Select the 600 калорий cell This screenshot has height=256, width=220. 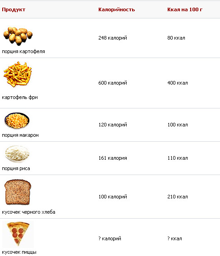click(x=113, y=83)
